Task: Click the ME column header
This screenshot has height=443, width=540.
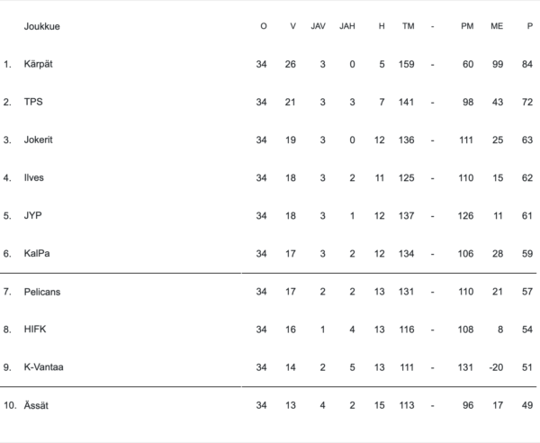Action: click(497, 26)
